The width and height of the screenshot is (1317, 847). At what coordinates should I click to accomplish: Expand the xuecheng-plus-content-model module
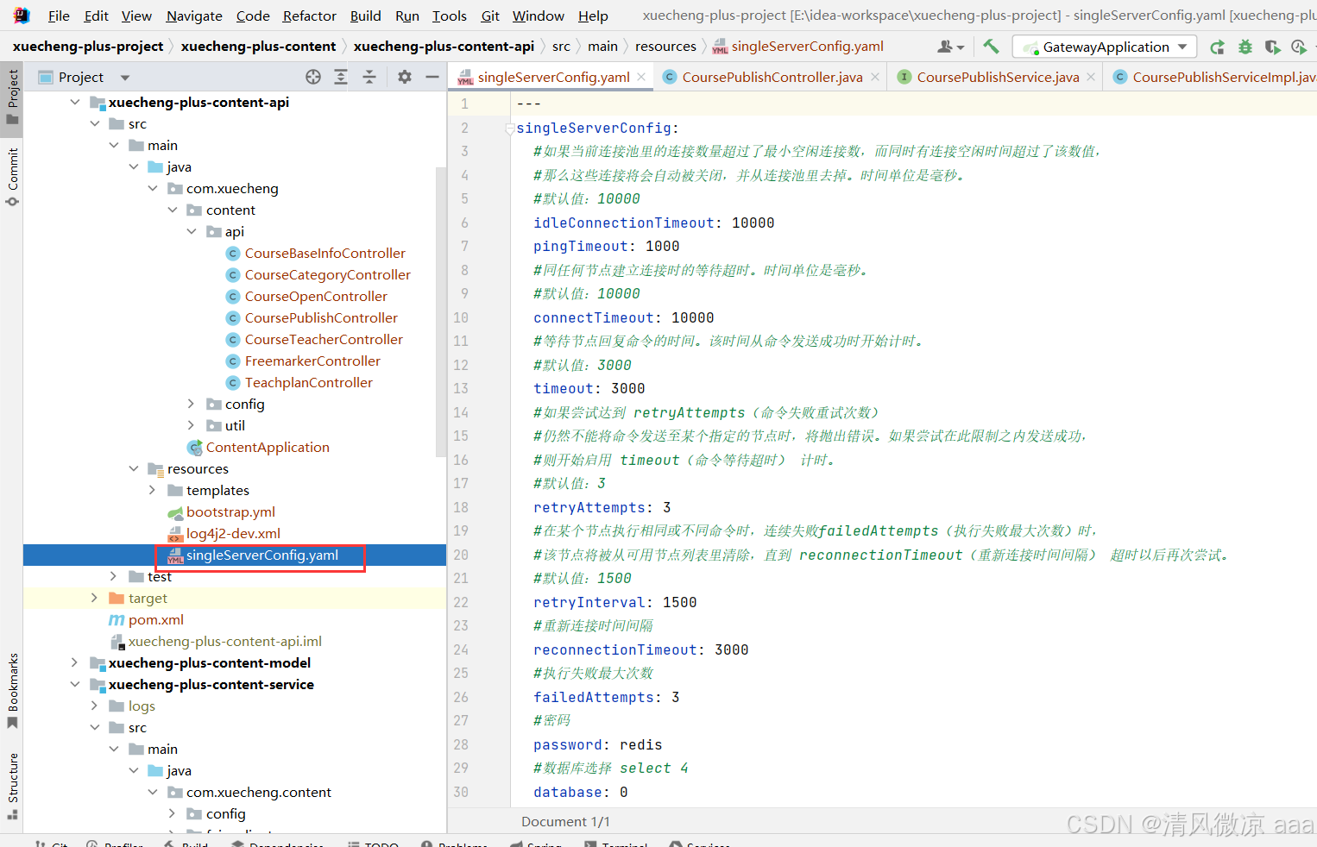(75, 662)
